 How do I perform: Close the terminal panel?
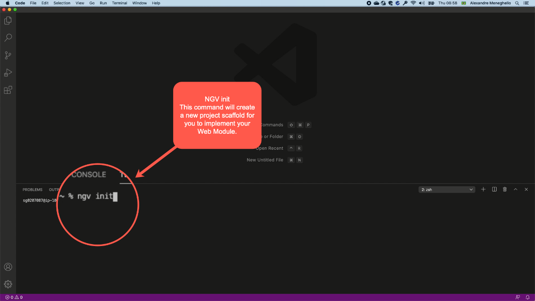coord(526,190)
